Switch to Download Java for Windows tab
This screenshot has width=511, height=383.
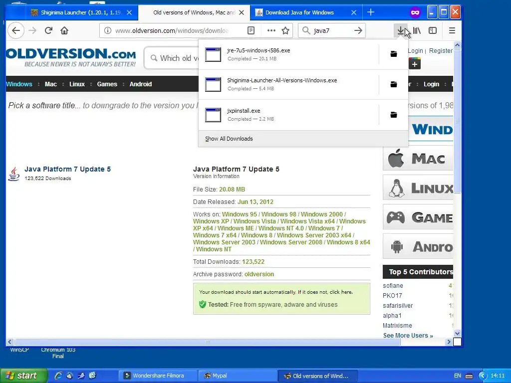click(299, 12)
